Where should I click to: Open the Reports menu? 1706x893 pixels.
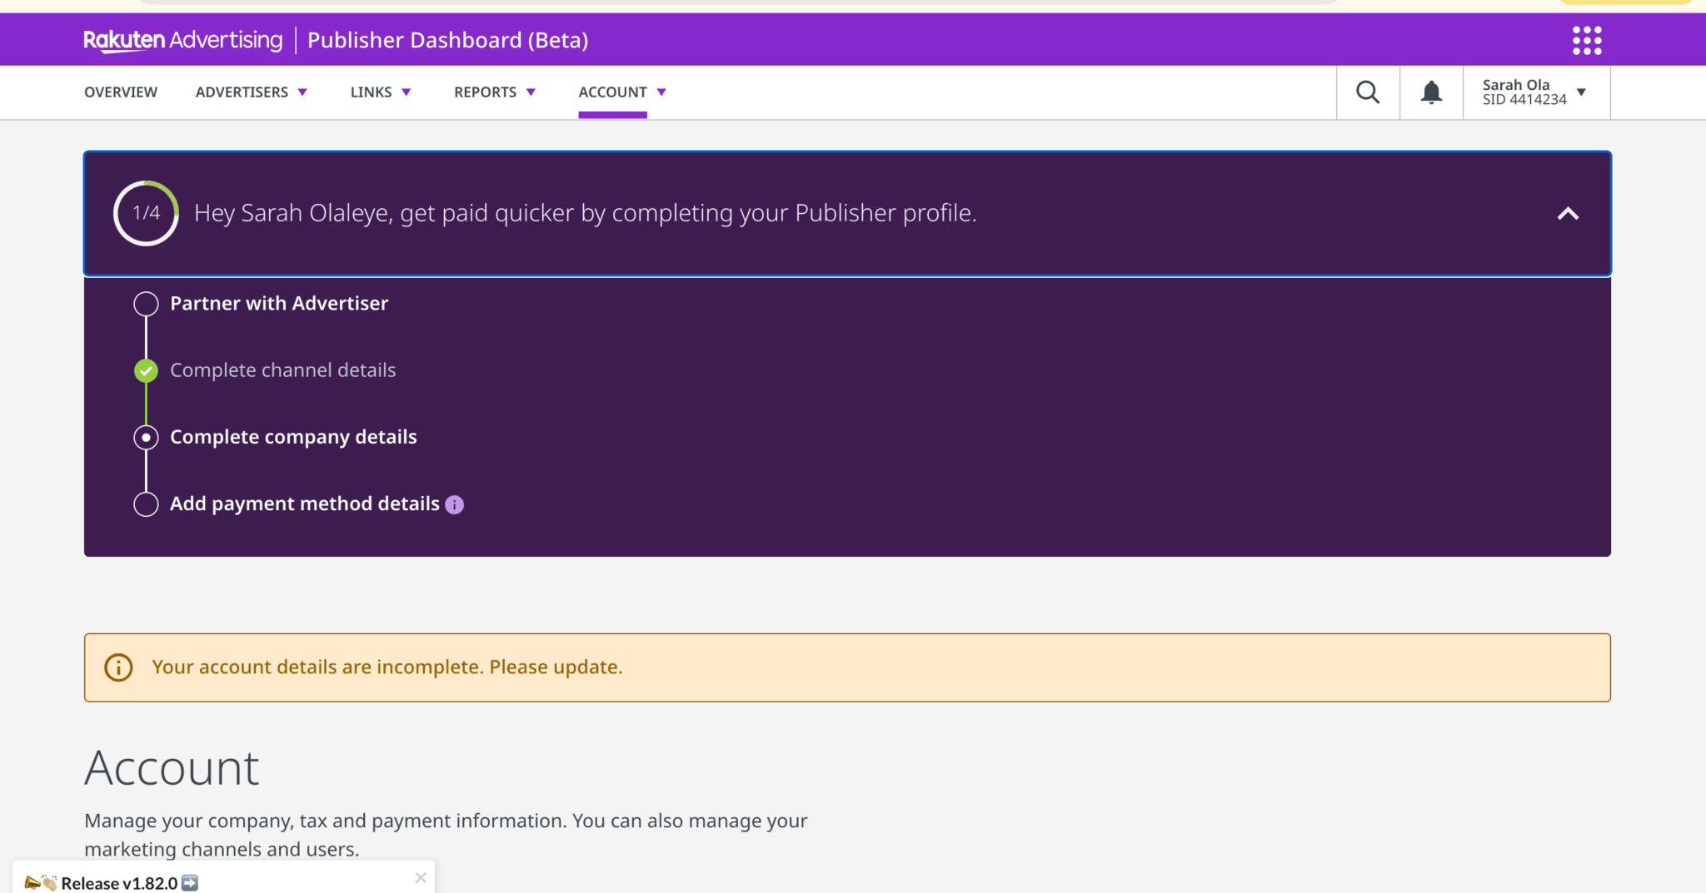pyautogui.click(x=494, y=92)
